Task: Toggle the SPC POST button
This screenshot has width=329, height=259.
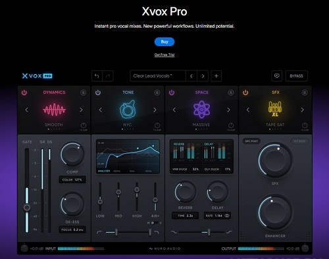Action: [x=251, y=141]
